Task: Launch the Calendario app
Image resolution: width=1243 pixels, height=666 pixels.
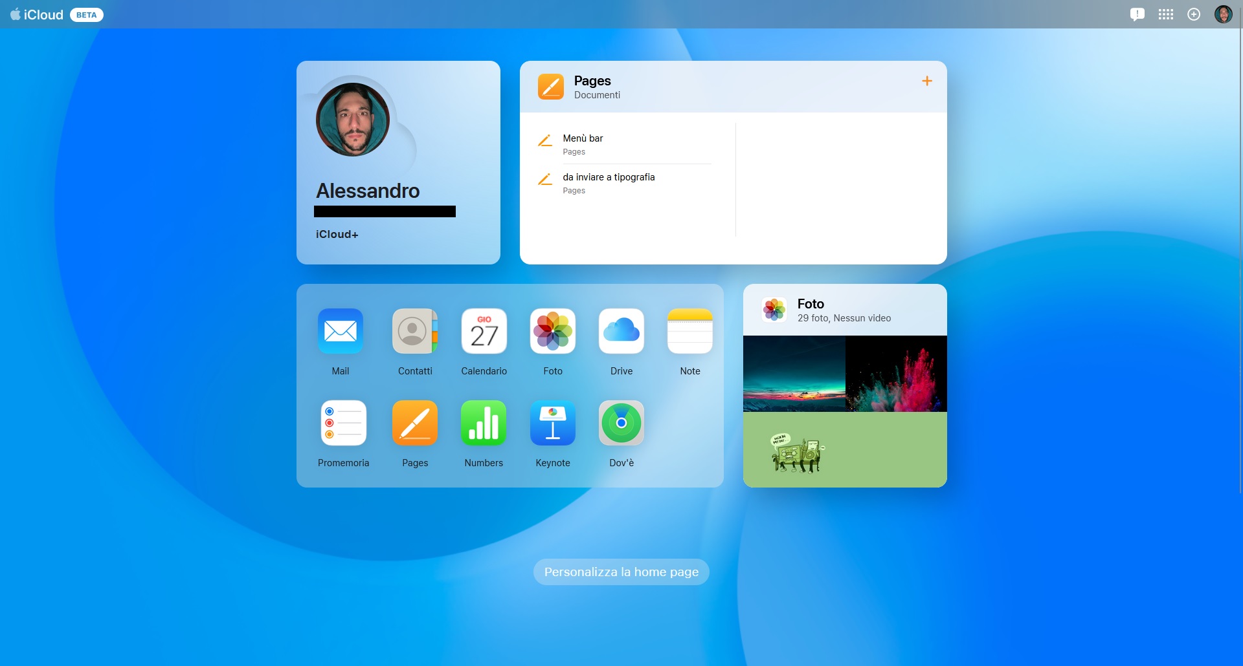Action: pyautogui.click(x=484, y=331)
